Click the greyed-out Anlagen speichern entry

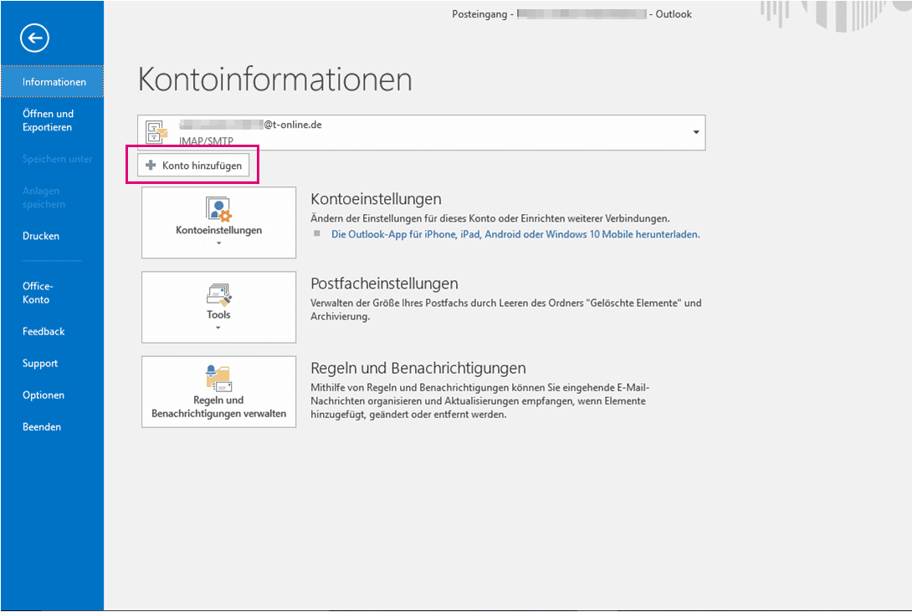point(44,197)
